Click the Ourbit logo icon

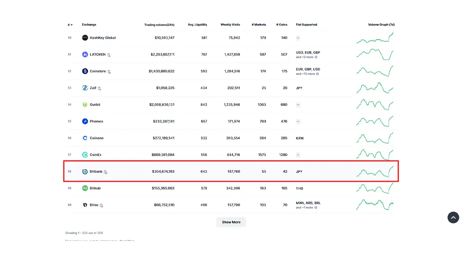[85, 104]
